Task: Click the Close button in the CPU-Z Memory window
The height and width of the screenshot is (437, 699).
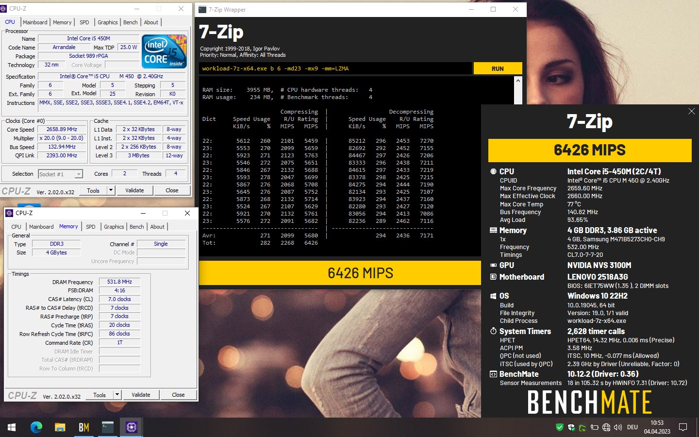Action: [178, 395]
